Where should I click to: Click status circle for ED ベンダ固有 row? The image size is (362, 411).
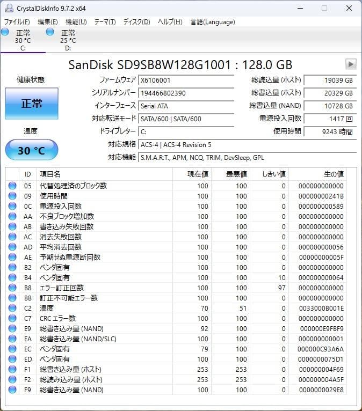(x=12, y=359)
